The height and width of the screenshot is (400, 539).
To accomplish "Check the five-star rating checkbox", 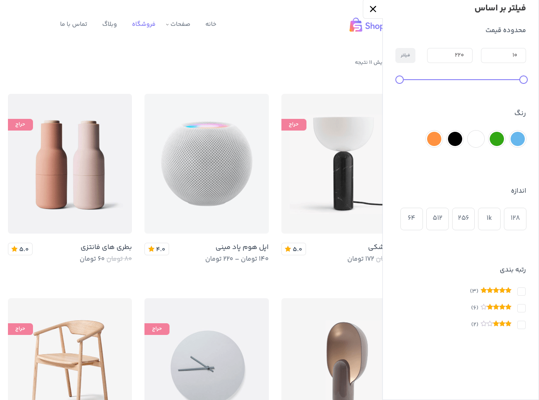I will point(521,292).
